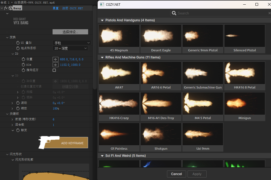Select the Minigun preset
The height and width of the screenshot is (180, 271).
point(245,106)
